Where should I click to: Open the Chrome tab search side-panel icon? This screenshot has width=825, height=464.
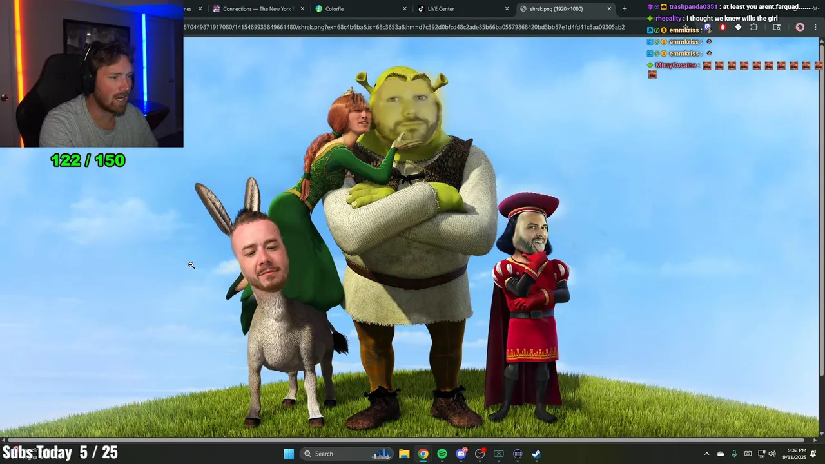[777, 27]
